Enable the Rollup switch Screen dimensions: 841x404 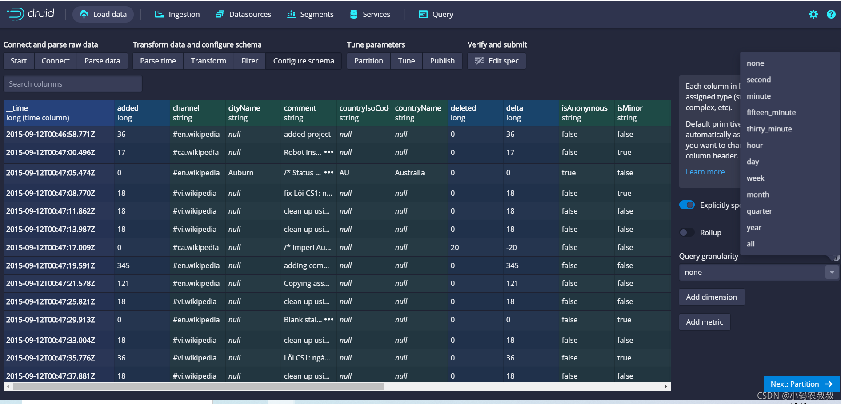[x=687, y=232]
